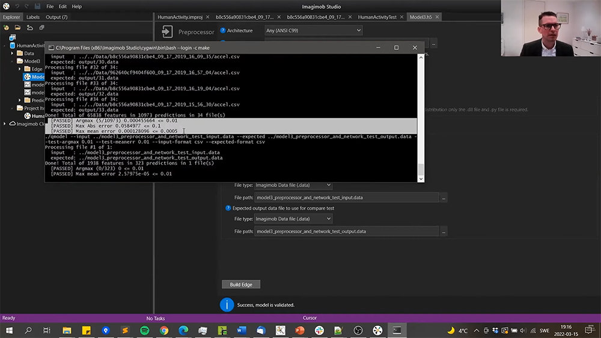
Task: Open Microsoft Word from the taskbar
Action: [x=242, y=330]
